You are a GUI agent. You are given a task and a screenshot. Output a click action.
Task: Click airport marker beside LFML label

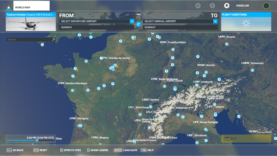tap(134, 141)
